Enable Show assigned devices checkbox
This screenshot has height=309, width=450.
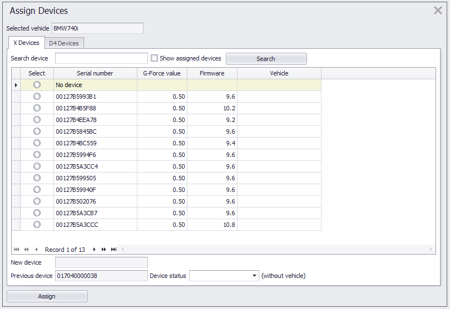(x=155, y=58)
